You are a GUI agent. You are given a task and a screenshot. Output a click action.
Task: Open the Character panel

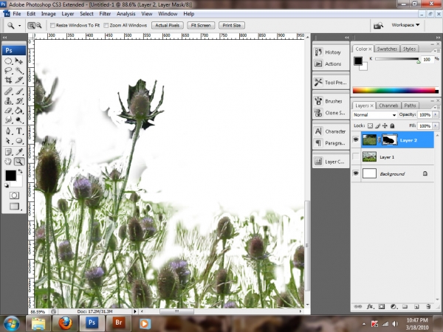(331, 131)
